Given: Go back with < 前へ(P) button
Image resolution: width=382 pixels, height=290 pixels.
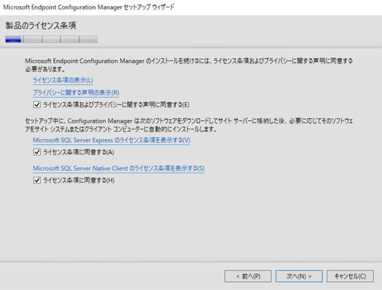Looking at the screenshot, I should point(248,276).
